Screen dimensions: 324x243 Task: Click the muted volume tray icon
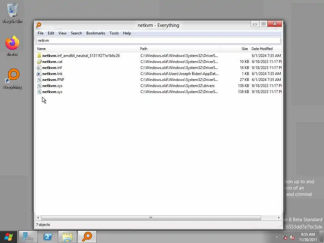click(x=292, y=237)
